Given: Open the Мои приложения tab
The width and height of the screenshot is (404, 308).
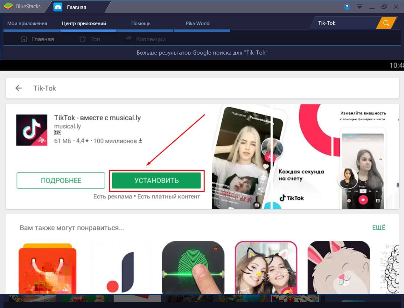Looking at the screenshot, I should click(27, 23).
